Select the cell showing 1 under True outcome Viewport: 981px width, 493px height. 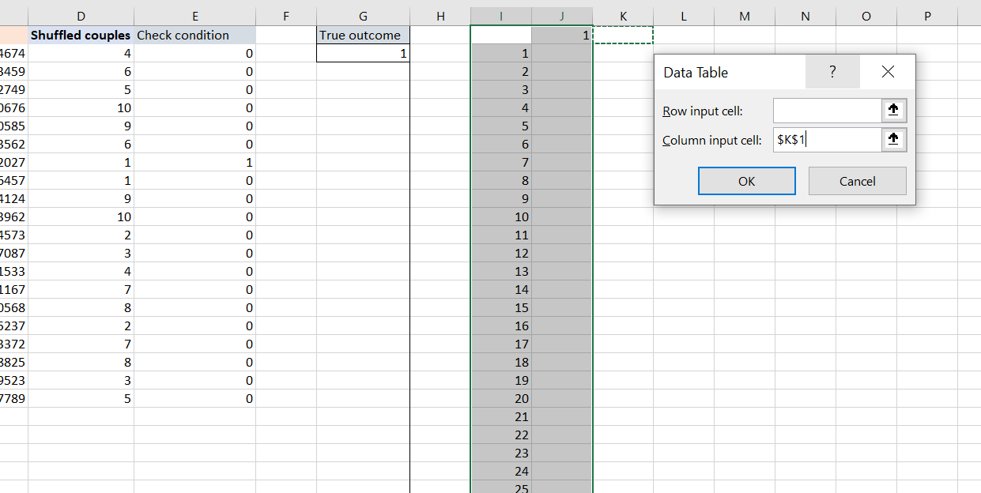pos(362,53)
